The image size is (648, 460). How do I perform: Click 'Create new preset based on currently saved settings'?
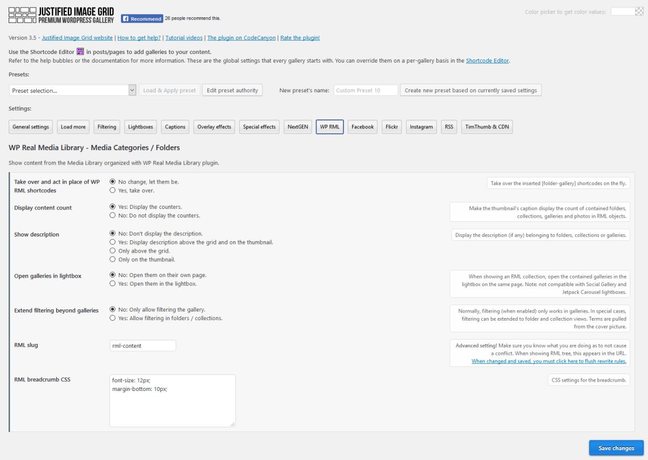click(471, 90)
